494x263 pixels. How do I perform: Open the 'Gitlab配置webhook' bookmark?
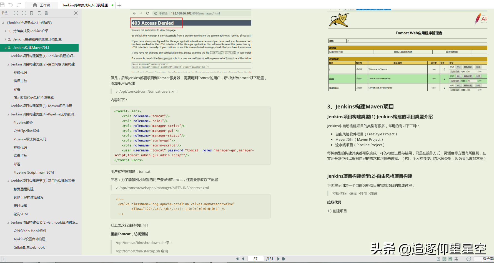pyautogui.click(x=29, y=247)
